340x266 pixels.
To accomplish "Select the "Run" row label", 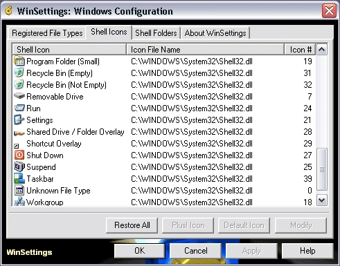I will (x=33, y=108).
